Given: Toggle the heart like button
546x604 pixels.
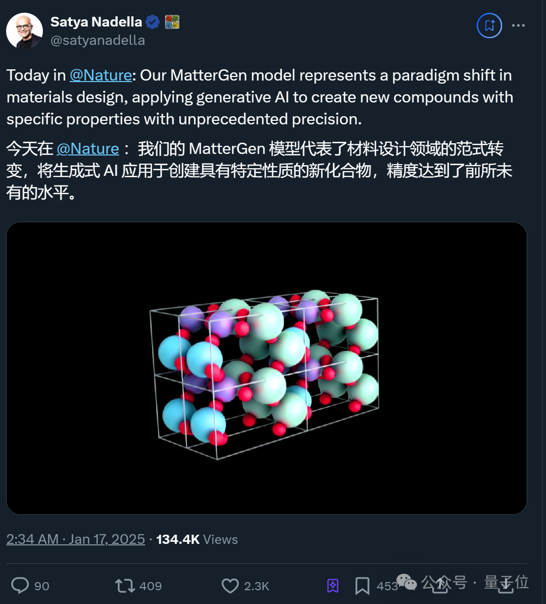Looking at the screenshot, I should coord(230,586).
